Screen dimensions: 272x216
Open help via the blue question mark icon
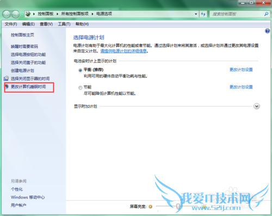pyautogui.click(x=267, y=31)
